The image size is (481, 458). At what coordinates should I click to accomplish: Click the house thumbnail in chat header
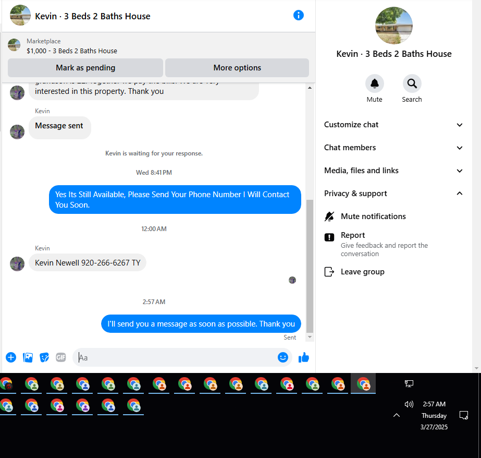click(x=20, y=15)
